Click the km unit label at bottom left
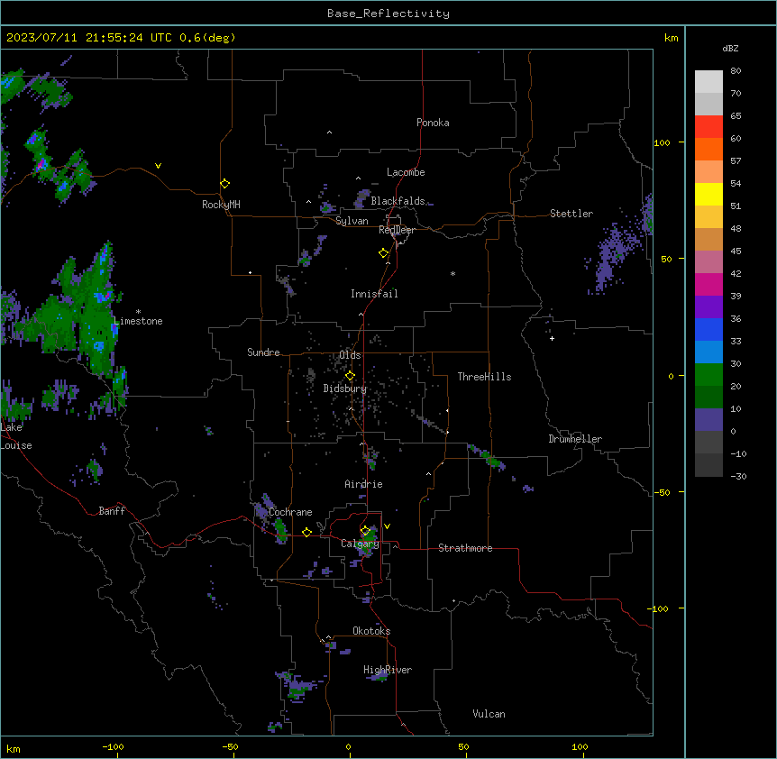Image resolution: width=777 pixels, height=759 pixels. [x=14, y=748]
